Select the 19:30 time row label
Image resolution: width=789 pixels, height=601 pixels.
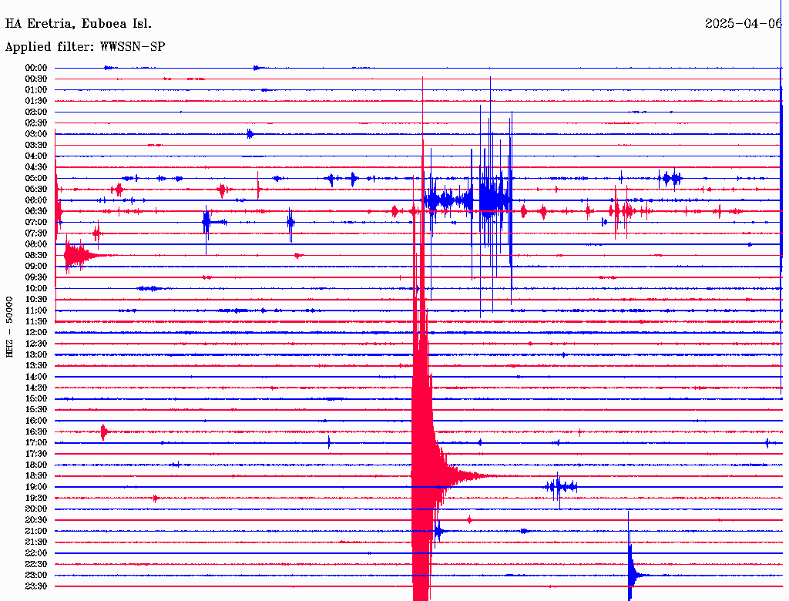(x=36, y=499)
